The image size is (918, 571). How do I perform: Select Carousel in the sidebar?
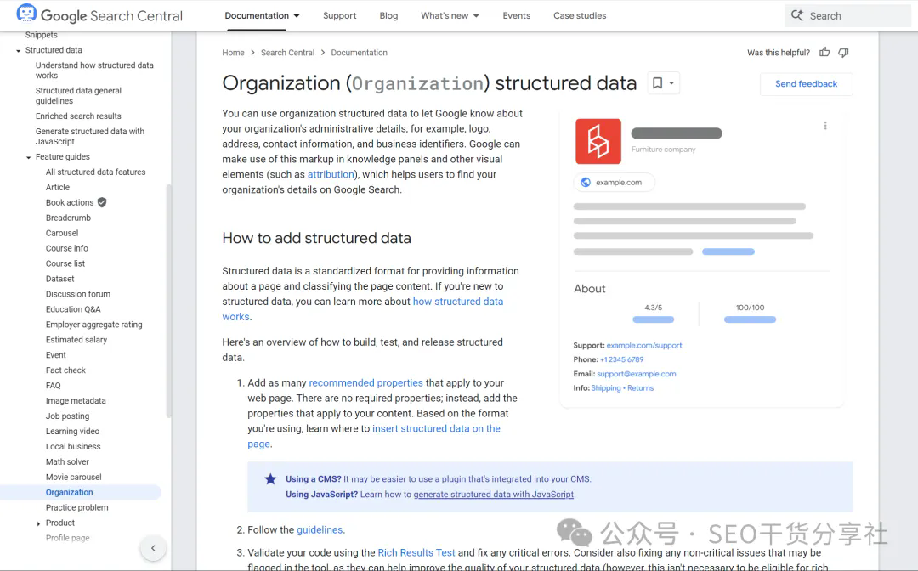pyautogui.click(x=61, y=233)
